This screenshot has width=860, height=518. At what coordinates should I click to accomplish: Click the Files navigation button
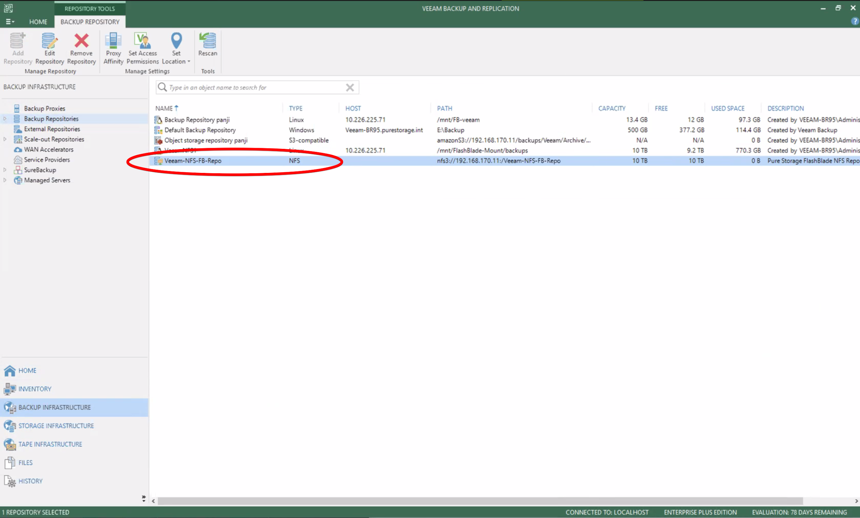(x=25, y=462)
